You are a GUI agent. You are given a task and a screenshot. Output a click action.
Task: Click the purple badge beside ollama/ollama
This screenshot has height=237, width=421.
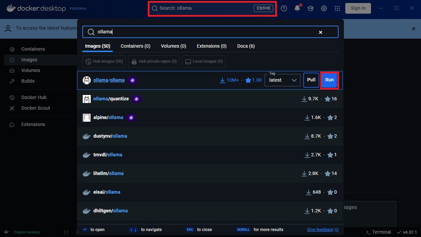coord(132,80)
